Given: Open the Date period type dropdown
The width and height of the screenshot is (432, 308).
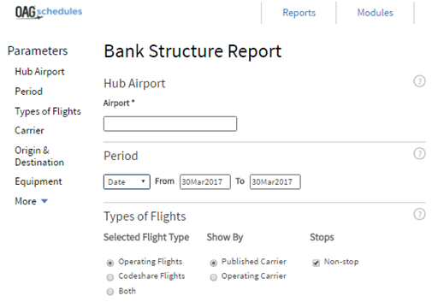Looking at the screenshot, I should coord(127,182).
